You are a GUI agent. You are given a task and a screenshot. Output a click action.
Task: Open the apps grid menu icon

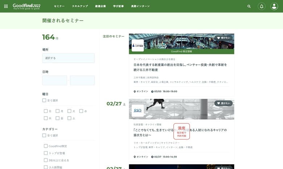coord(6,6)
